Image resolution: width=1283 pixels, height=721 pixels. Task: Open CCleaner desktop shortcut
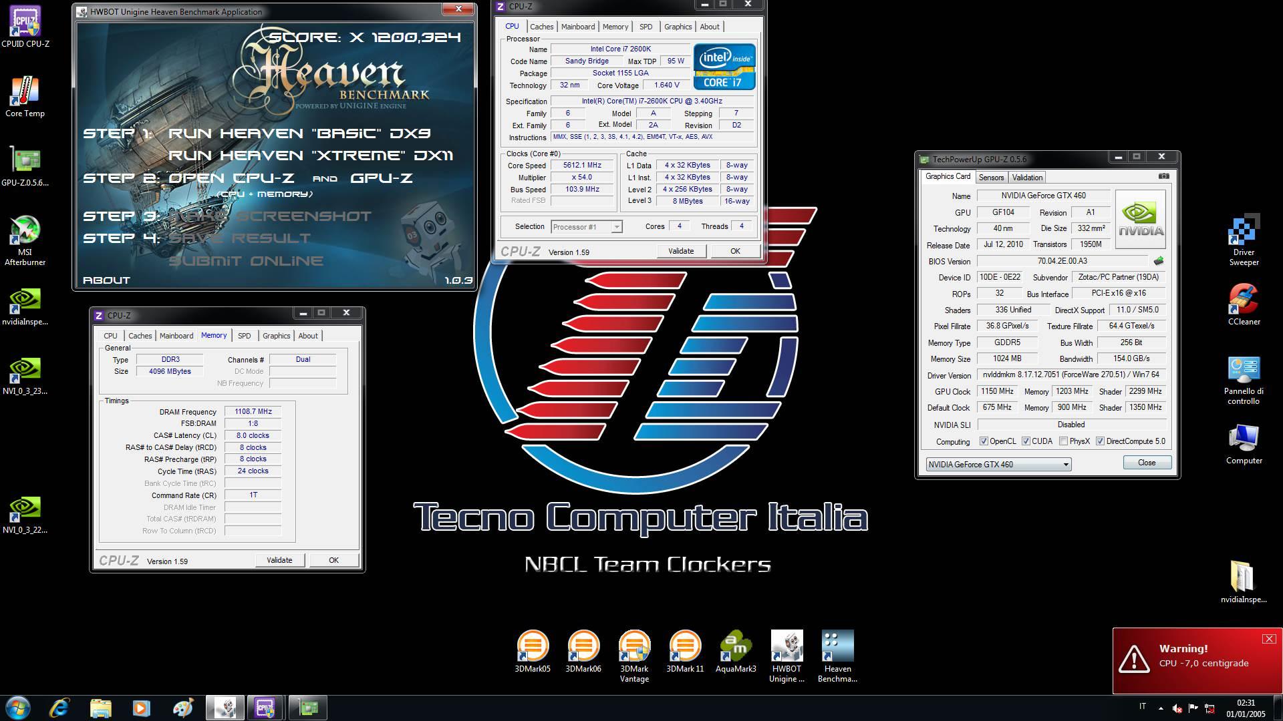(1244, 305)
